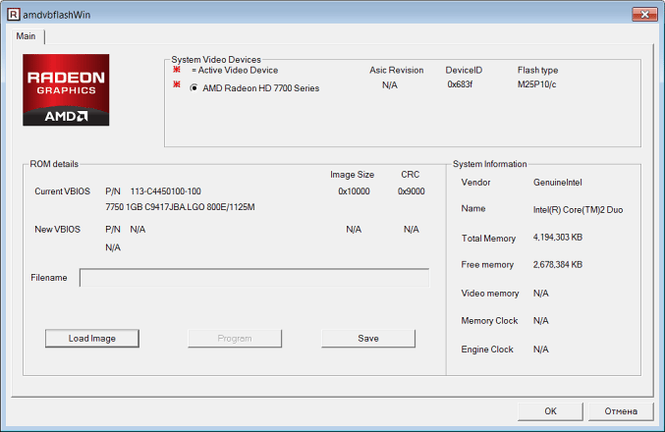Screen dimensions: 665x432
Task: Click the Memory Clock label
Action: pos(489,321)
